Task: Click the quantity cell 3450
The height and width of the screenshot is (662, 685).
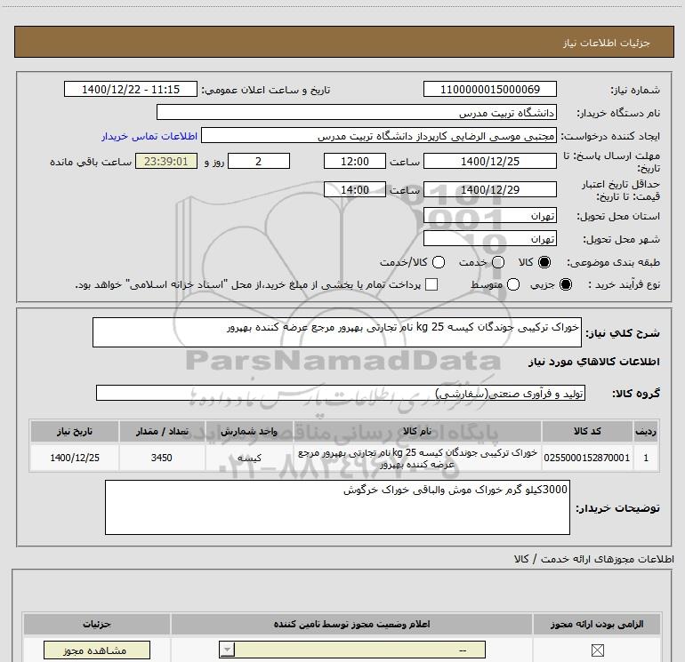Action: 162,458
